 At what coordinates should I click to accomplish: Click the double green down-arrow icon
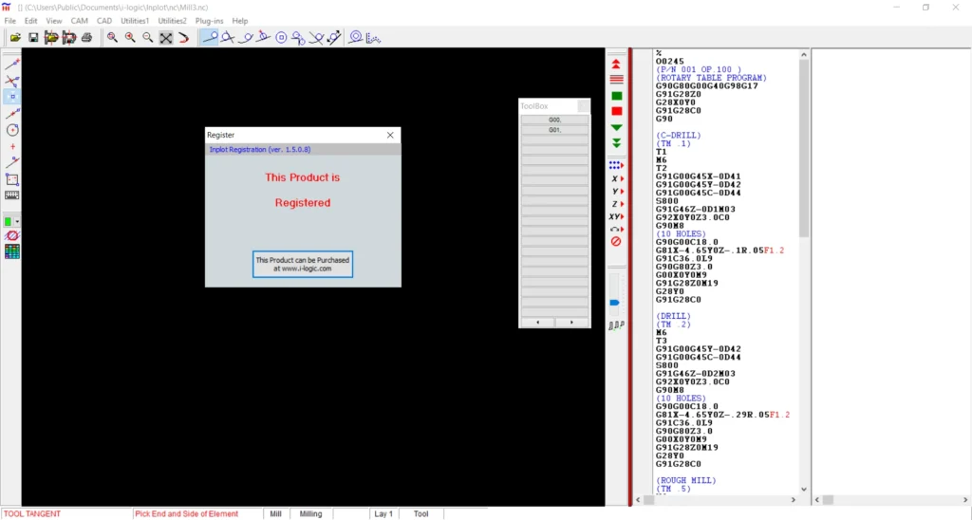click(616, 143)
